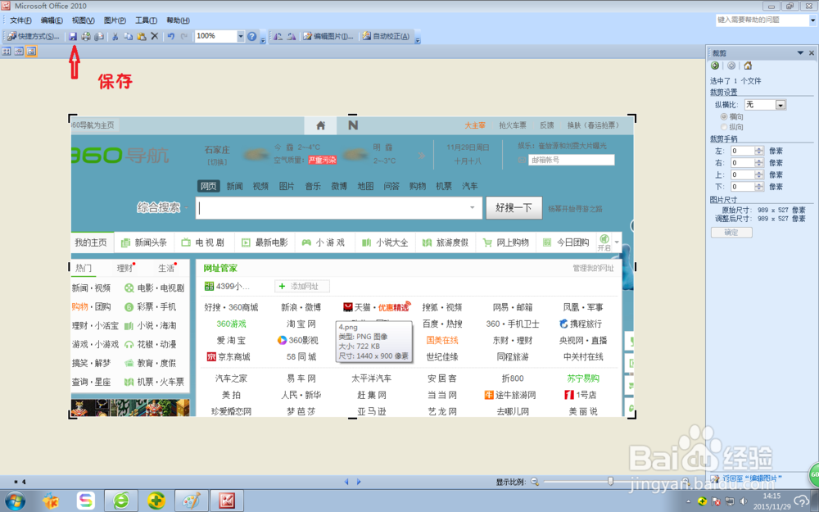Select the 横向 (landscape) radio button
This screenshot has width=819, height=512.
coord(724,116)
